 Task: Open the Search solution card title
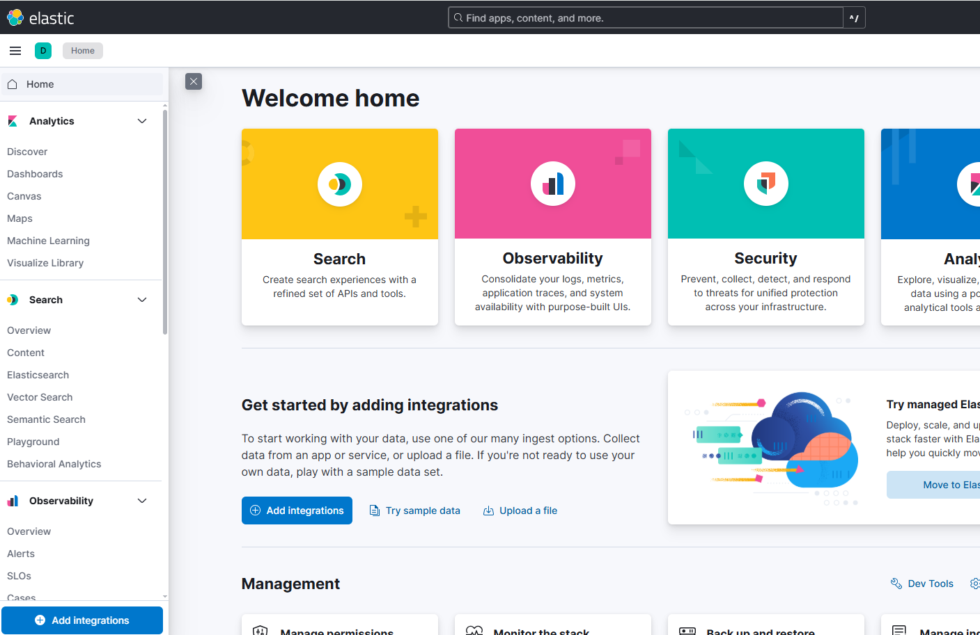[339, 259]
